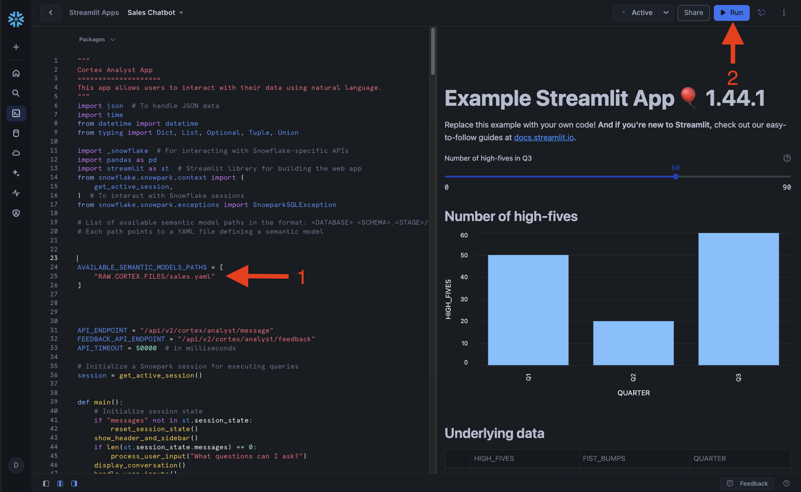Click the API_TIMEOUT value 50000

(146, 348)
